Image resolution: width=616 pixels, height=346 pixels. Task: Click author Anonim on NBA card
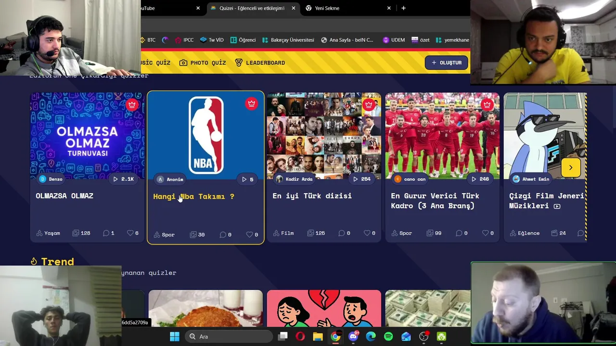pos(170,179)
